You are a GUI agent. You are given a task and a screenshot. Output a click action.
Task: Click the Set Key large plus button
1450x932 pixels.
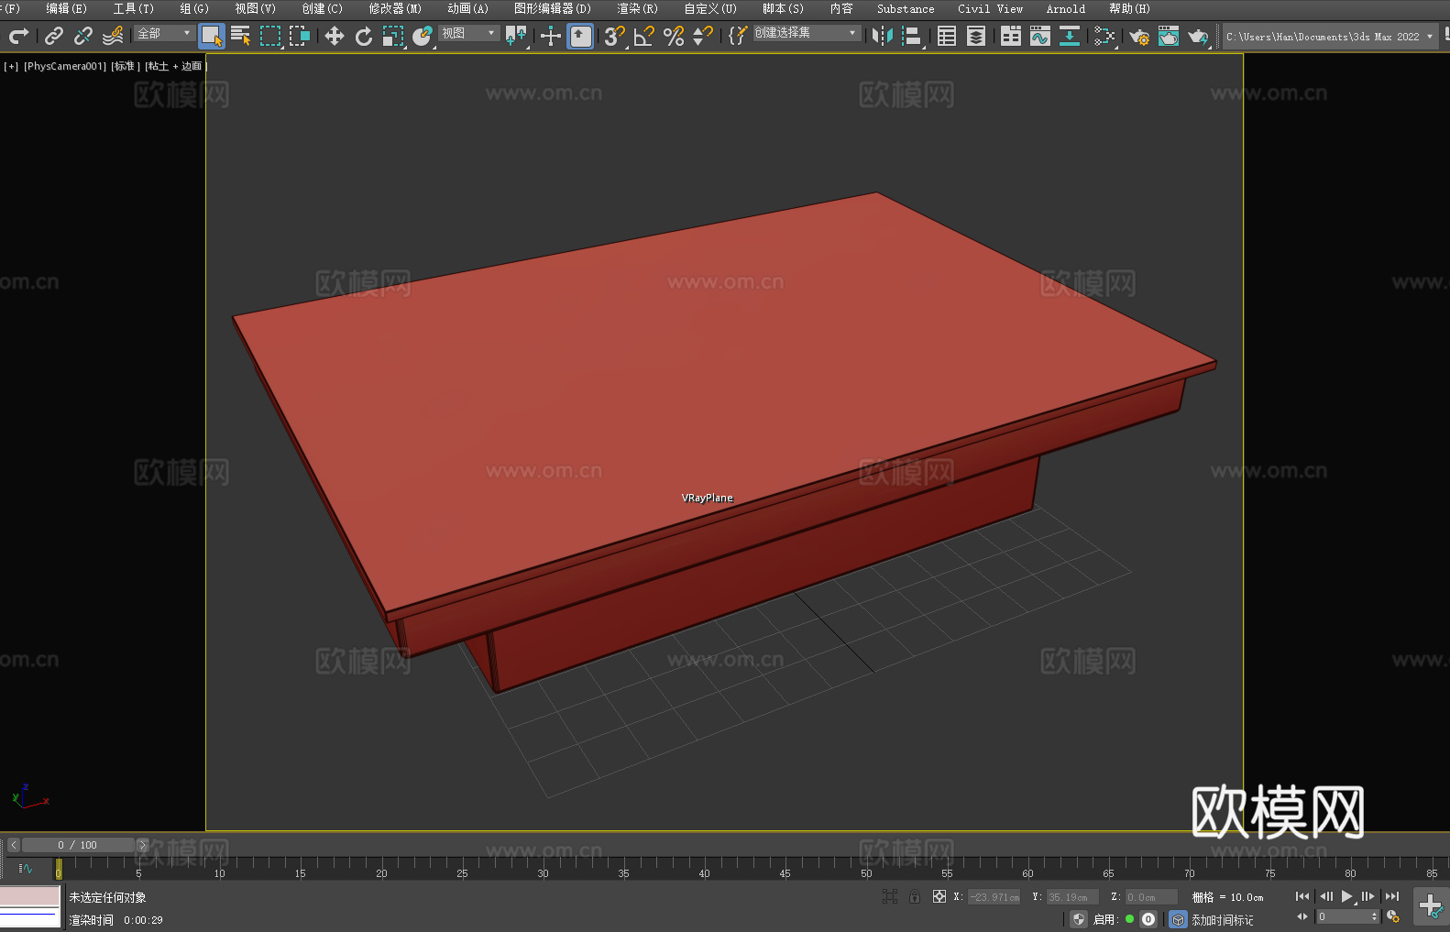tap(1431, 906)
